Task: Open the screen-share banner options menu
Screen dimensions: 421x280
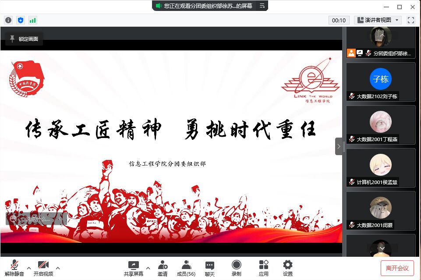Action: 262,6
